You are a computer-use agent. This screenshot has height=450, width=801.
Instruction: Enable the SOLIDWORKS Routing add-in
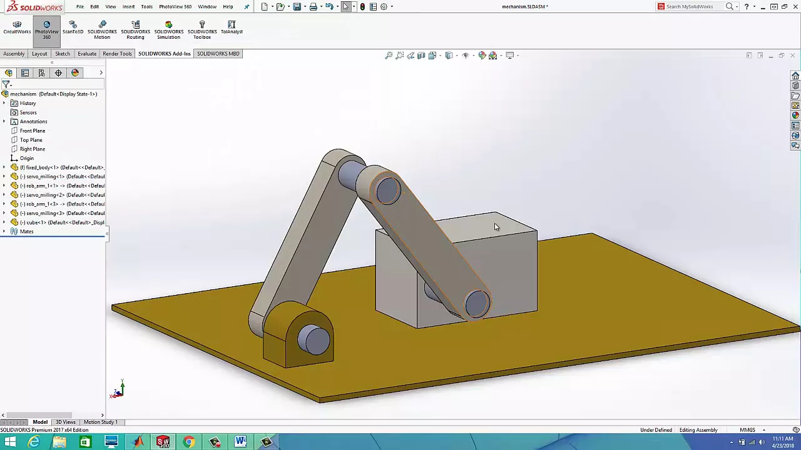[135, 31]
